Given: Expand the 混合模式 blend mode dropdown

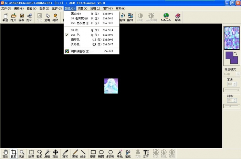Looking at the screenshot, I should (x=238, y=74).
